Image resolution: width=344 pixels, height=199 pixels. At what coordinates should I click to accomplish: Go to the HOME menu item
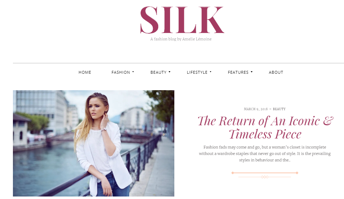[x=85, y=72]
